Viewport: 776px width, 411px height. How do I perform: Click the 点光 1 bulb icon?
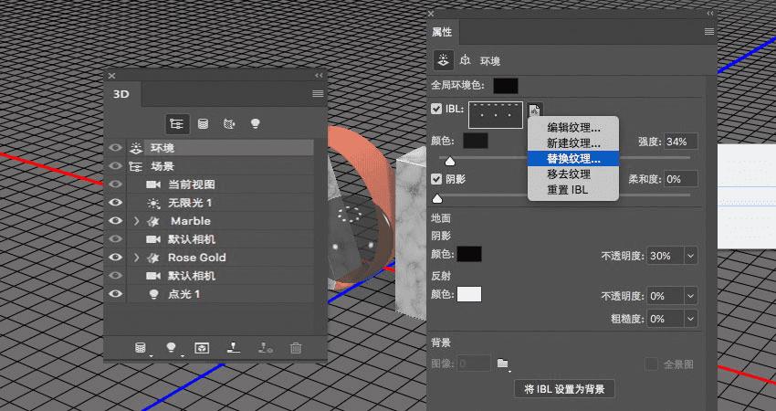[x=153, y=294]
